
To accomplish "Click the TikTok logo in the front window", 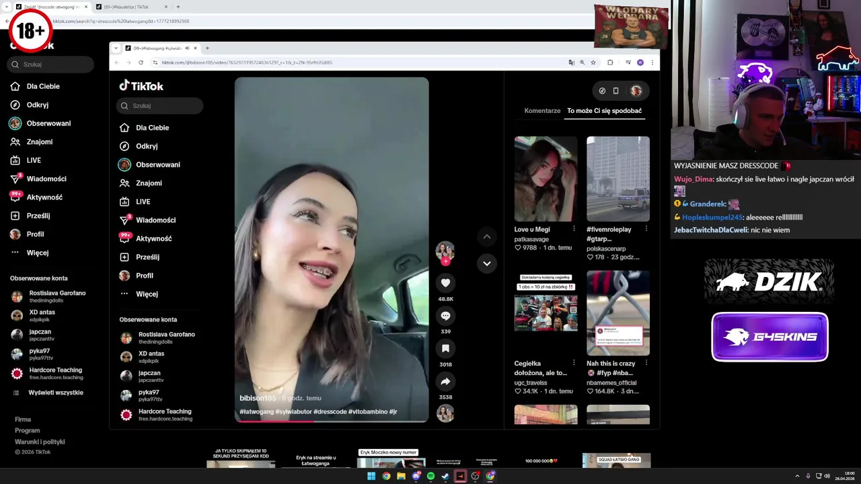I will point(141,86).
